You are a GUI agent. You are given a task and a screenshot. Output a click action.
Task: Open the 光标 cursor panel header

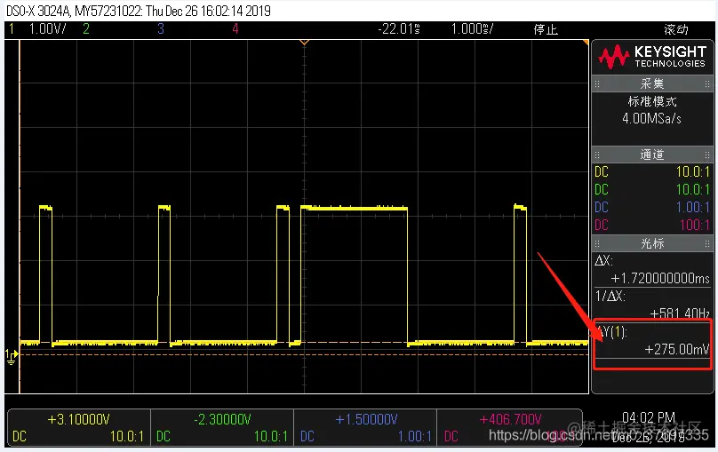[x=652, y=243]
